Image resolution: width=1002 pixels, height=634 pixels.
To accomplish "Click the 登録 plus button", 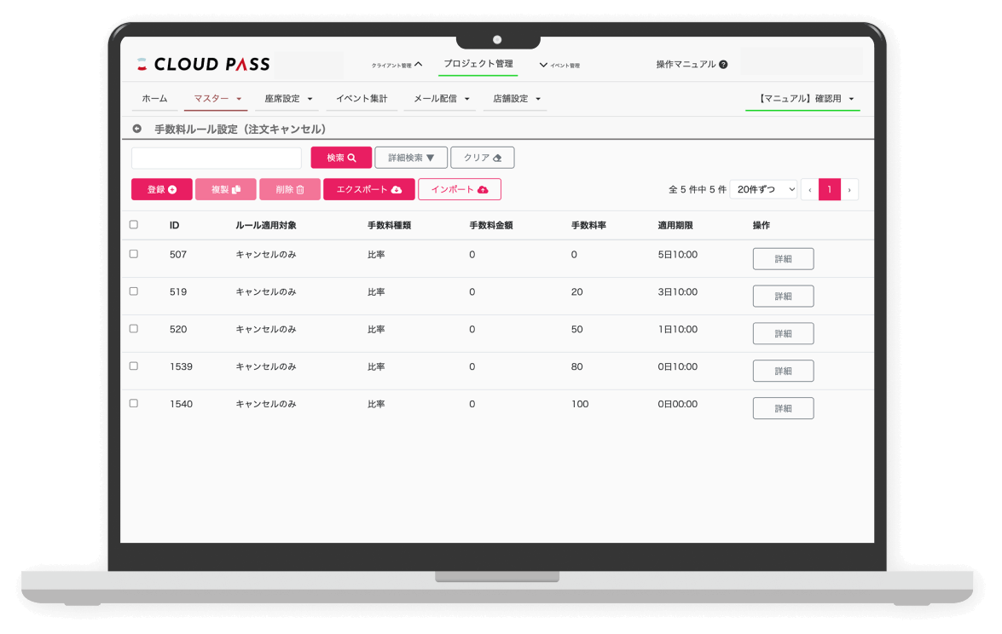I will click(x=161, y=189).
